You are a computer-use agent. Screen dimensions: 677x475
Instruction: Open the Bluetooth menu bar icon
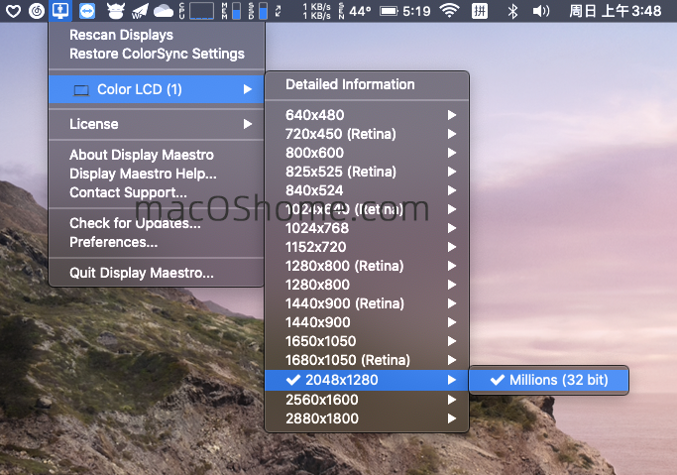[512, 11]
